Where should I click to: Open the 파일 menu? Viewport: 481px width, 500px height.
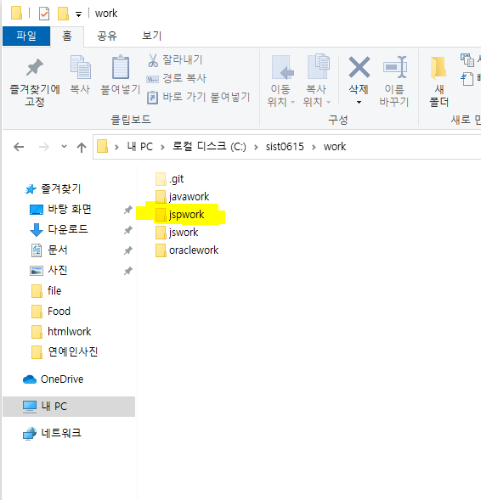(26, 36)
